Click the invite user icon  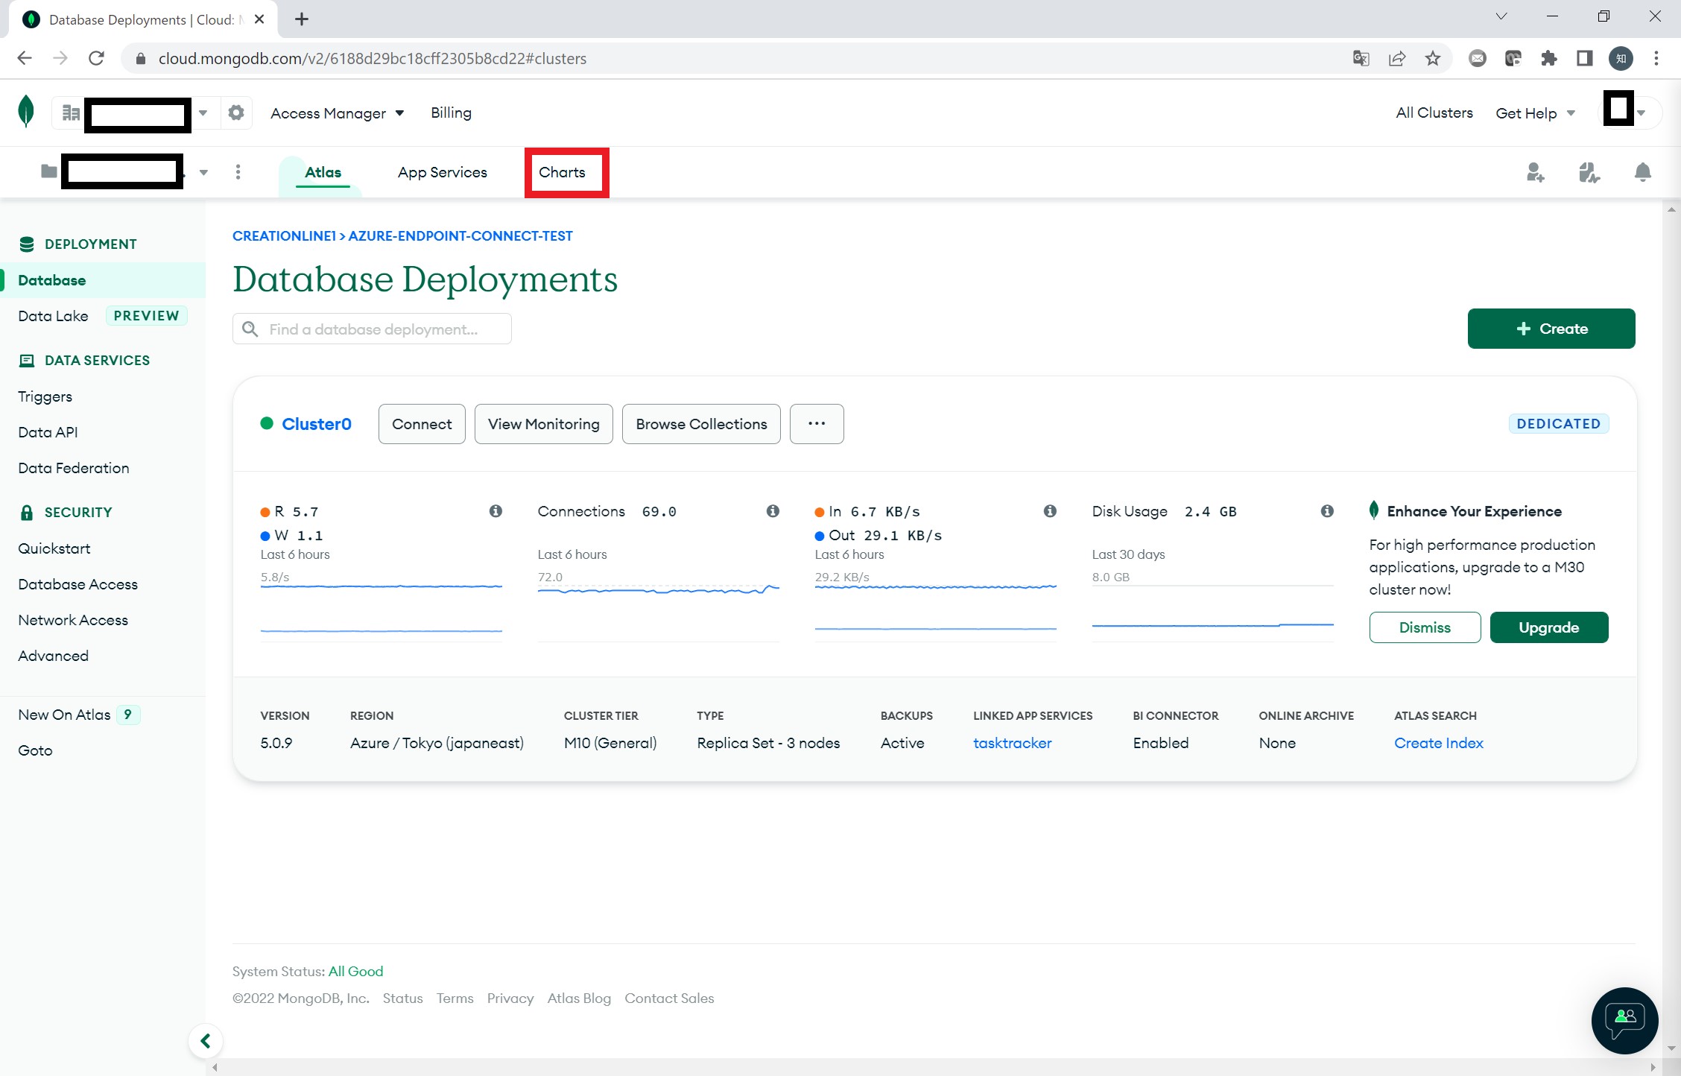[1536, 172]
